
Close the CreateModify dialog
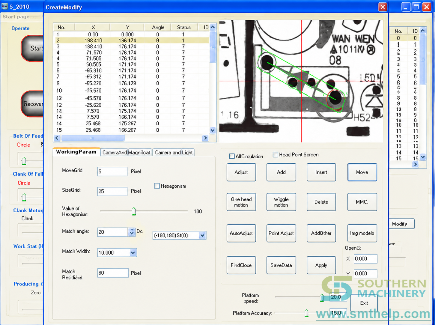pos(383,7)
